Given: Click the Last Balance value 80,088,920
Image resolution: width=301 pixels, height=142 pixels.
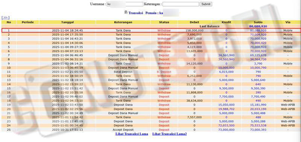Looking at the screenshot, I should pyautogui.click(x=258, y=26).
